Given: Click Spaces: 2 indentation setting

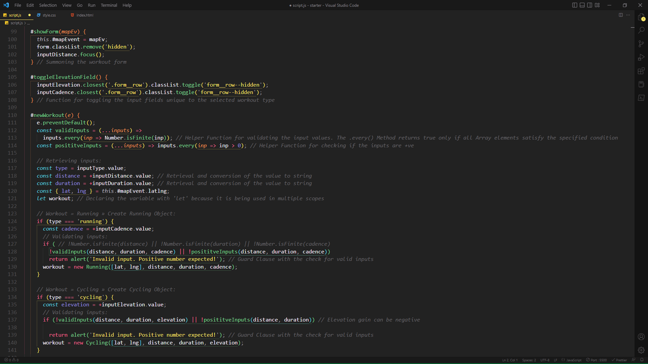Looking at the screenshot, I should coord(529,360).
